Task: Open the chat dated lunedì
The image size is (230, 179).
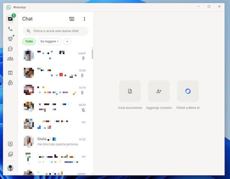Action: 55,56
